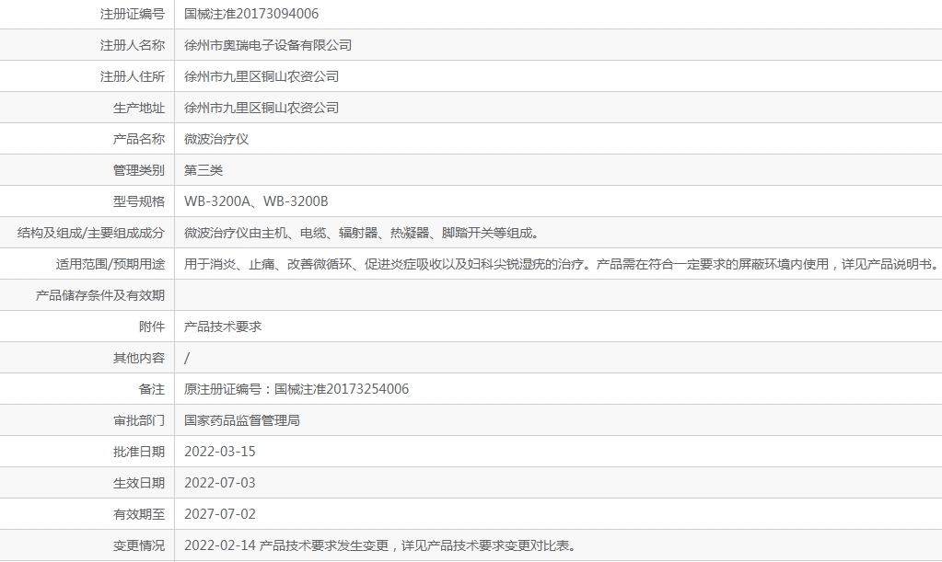The image size is (942, 562).
Task: Select the 适用范围/预期用途 label
Action: tap(110, 264)
